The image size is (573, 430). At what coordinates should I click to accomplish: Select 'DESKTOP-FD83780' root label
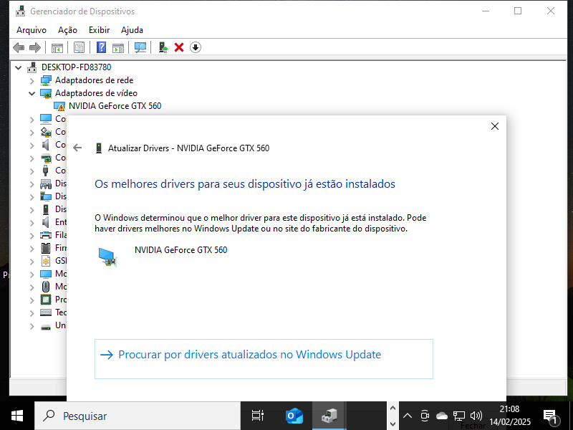(x=77, y=67)
